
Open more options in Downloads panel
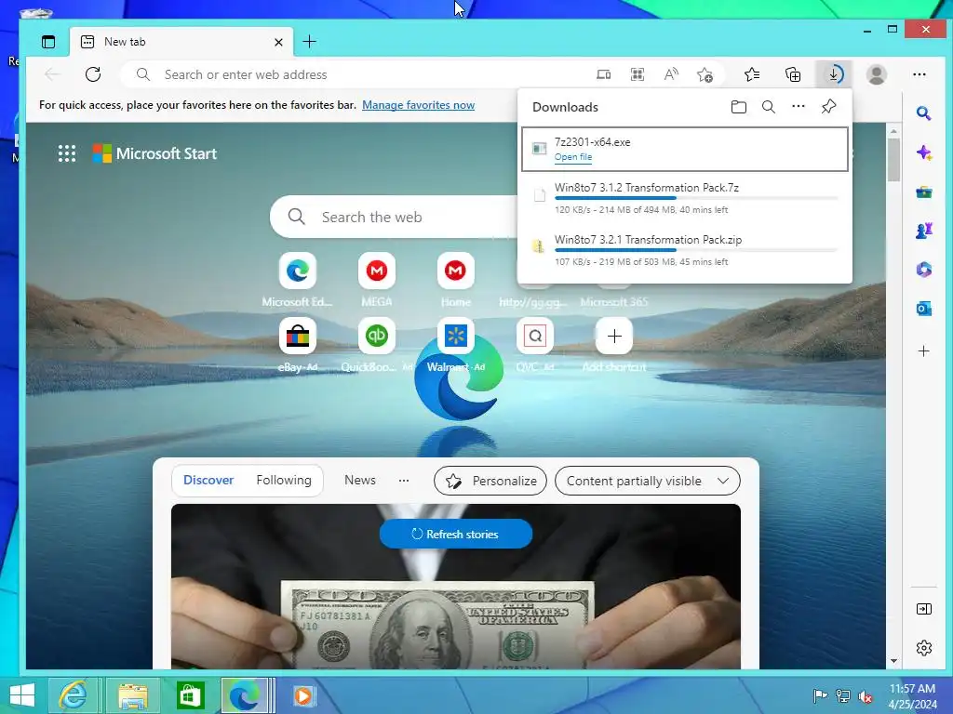point(798,107)
